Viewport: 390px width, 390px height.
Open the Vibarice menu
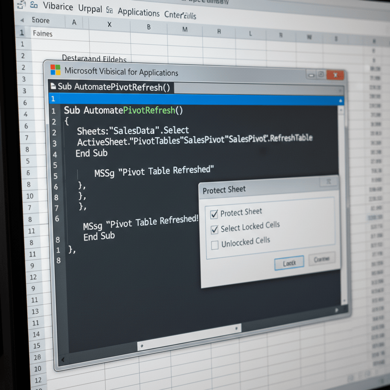[x=58, y=7]
